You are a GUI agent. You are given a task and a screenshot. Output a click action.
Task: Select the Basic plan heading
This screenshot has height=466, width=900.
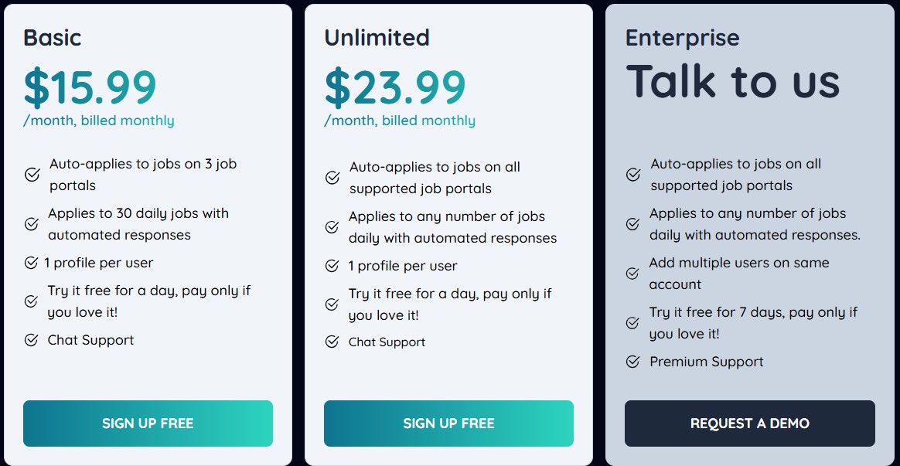click(52, 37)
